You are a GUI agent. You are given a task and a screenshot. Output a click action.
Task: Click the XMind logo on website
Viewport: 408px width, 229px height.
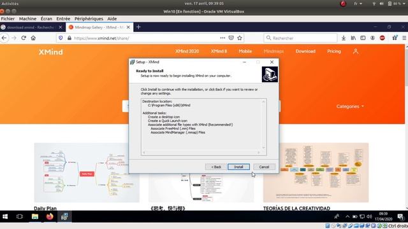(x=51, y=52)
